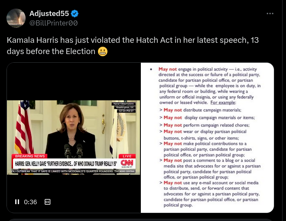
Task: Click the grimacing face emoji
Action: 103,51
